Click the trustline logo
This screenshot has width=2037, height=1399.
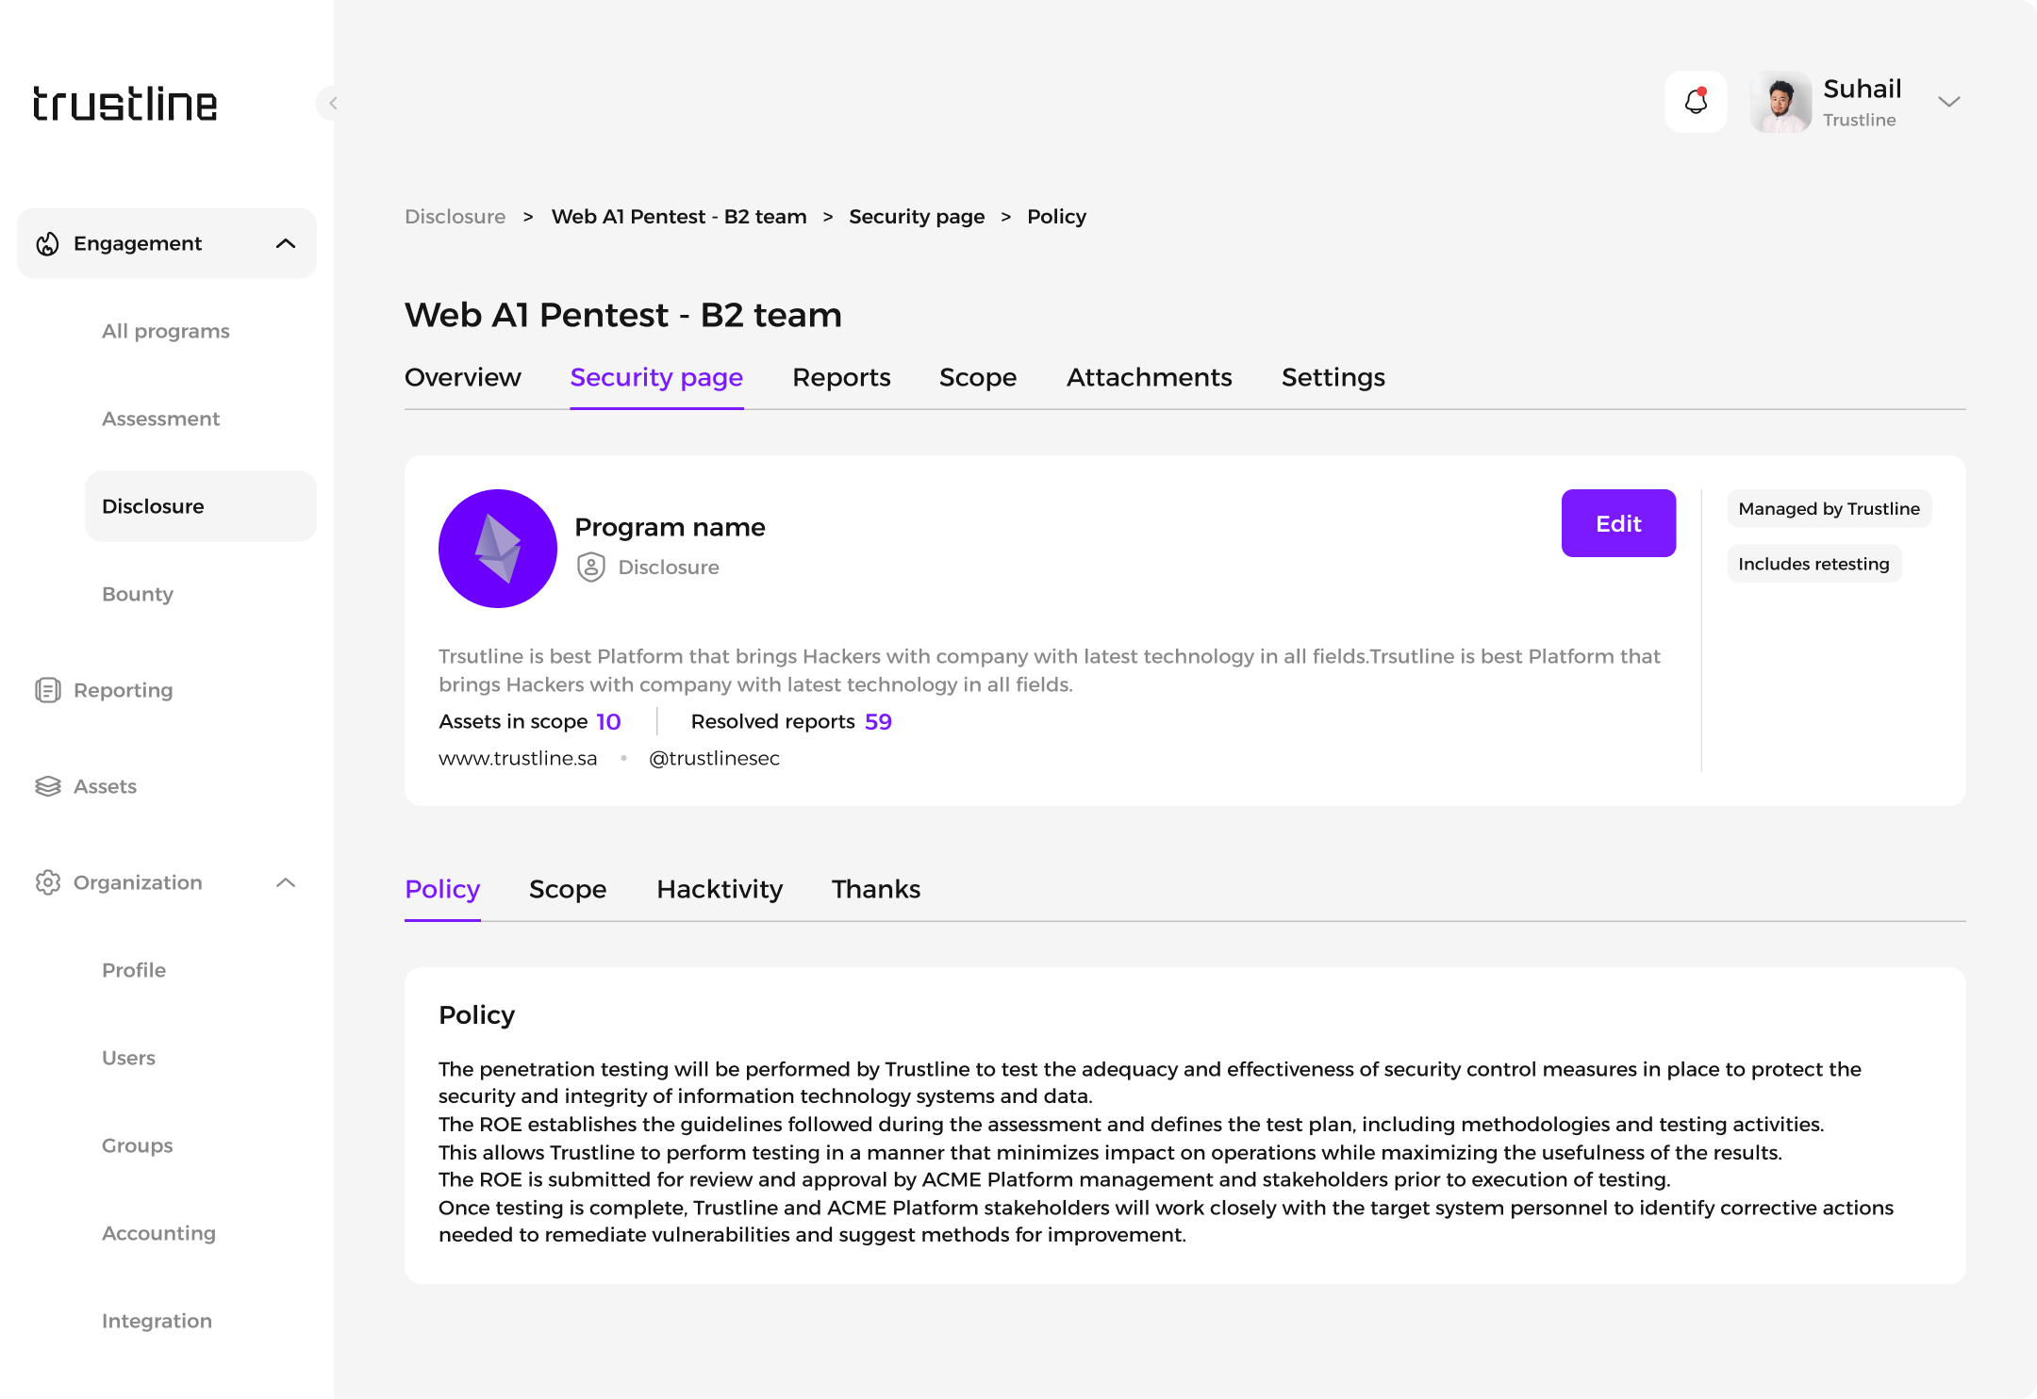pyautogui.click(x=124, y=104)
